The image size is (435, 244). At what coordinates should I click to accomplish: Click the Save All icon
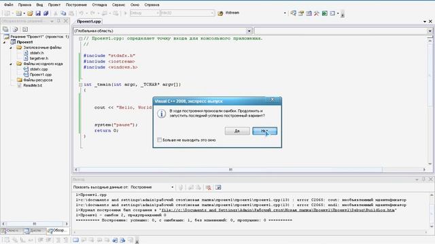coord(46,13)
